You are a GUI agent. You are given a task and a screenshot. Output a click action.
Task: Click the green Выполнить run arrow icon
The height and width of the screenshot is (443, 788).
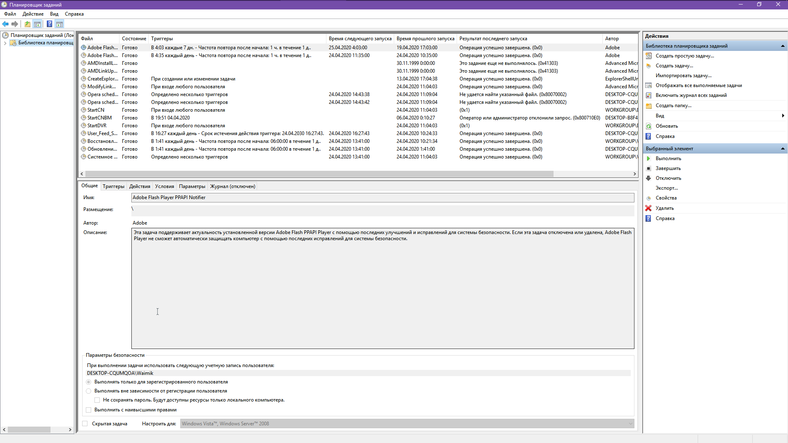point(649,158)
